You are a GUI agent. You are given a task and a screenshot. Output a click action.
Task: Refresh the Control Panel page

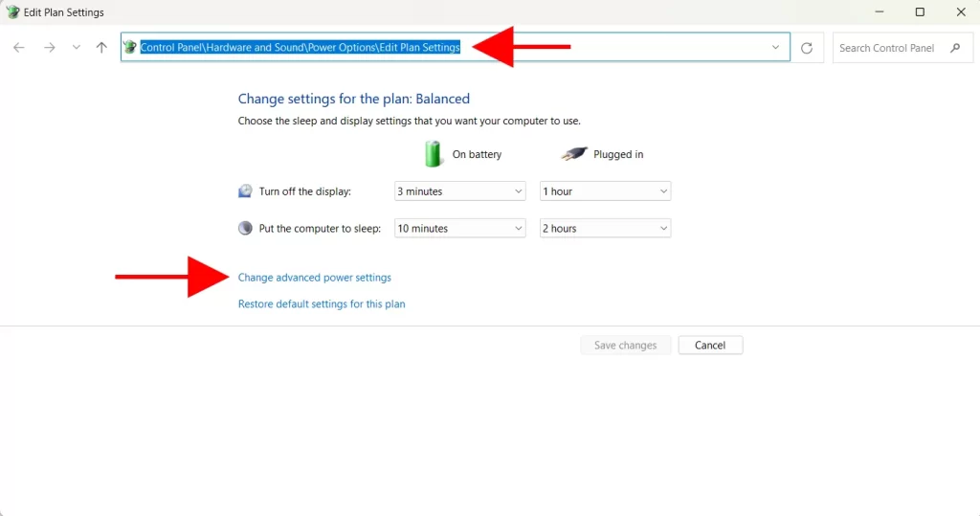pos(807,48)
